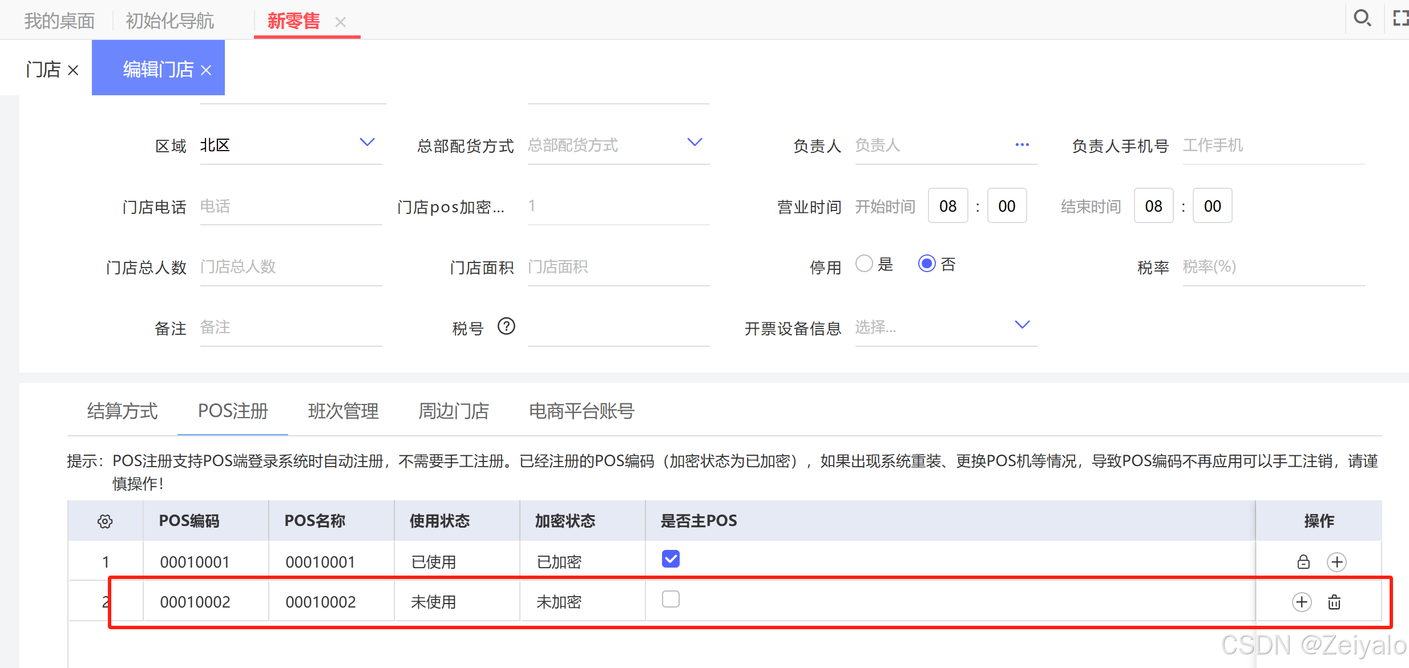Uncheck main POS checkbox for 00010001
1409x668 pixels.
671,559
